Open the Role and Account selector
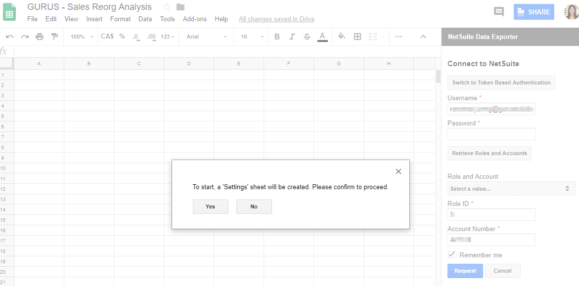 point(511,189)
